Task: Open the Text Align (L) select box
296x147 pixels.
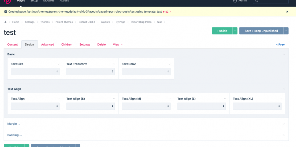Action: click(202, 106)
